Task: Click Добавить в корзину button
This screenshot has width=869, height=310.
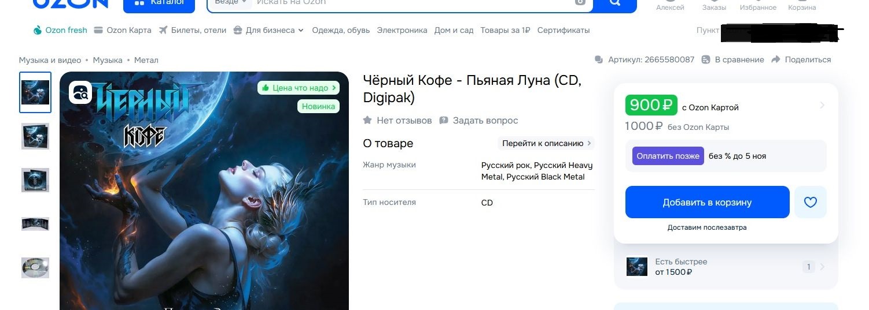Action: [707, 202]
